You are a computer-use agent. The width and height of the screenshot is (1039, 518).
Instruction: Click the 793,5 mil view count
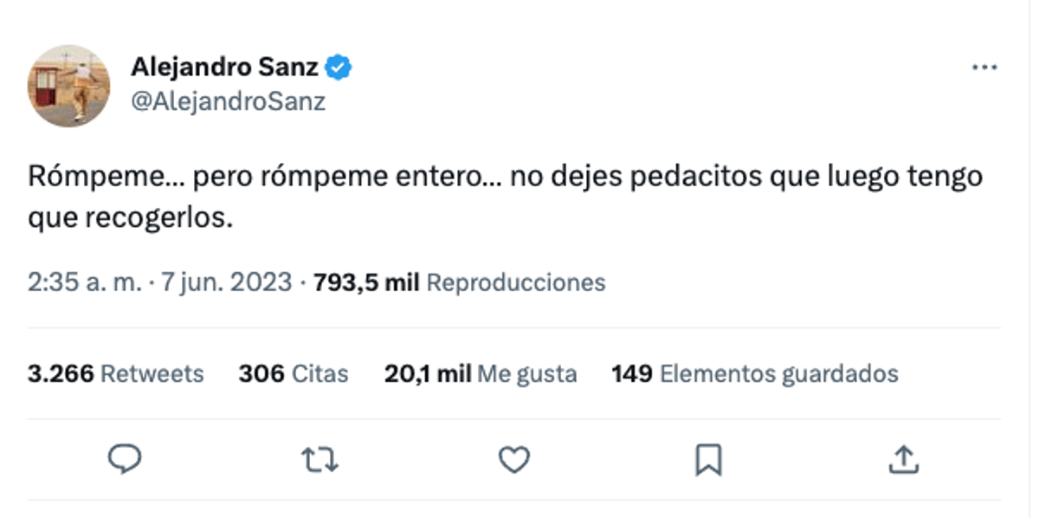[366, 282]
